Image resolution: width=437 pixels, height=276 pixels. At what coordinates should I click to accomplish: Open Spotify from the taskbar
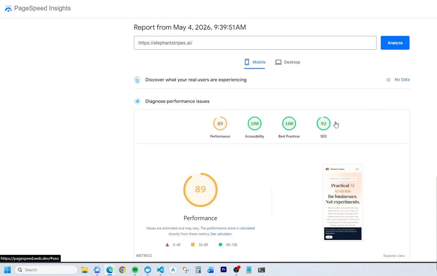(x=135, y=270)
